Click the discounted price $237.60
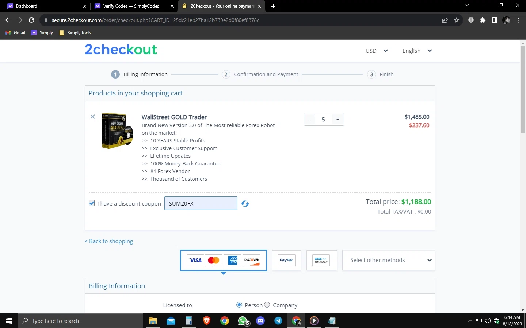The height and width of the screenshot is (328, 526). pos(419,125)
